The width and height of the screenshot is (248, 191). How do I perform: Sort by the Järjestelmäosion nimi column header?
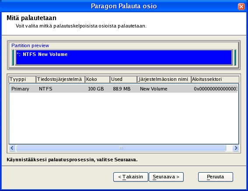pos(164,79)
